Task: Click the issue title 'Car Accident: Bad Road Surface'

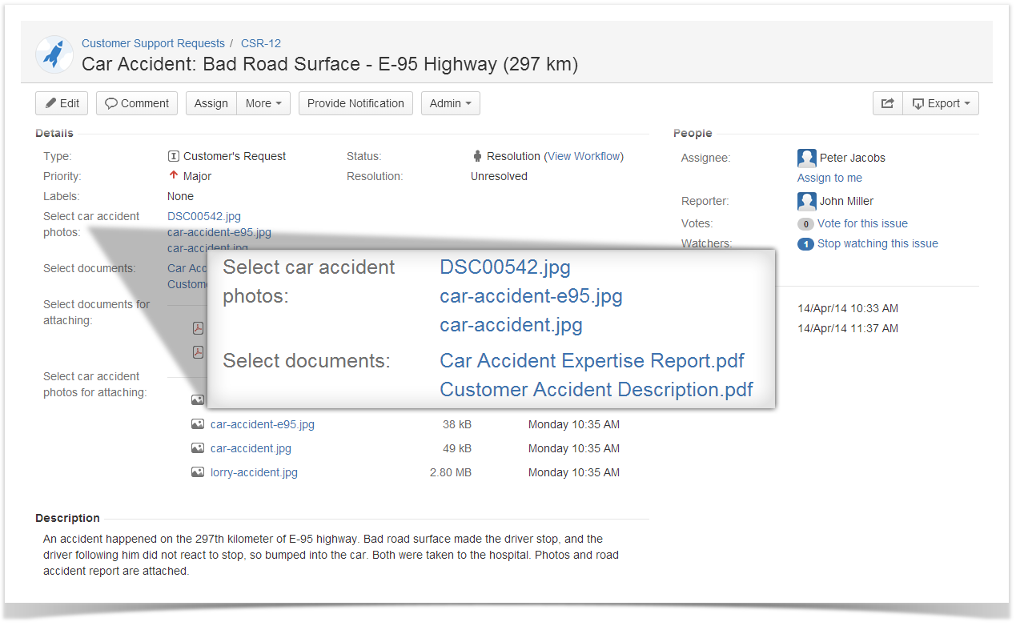Action: point(330,64)
